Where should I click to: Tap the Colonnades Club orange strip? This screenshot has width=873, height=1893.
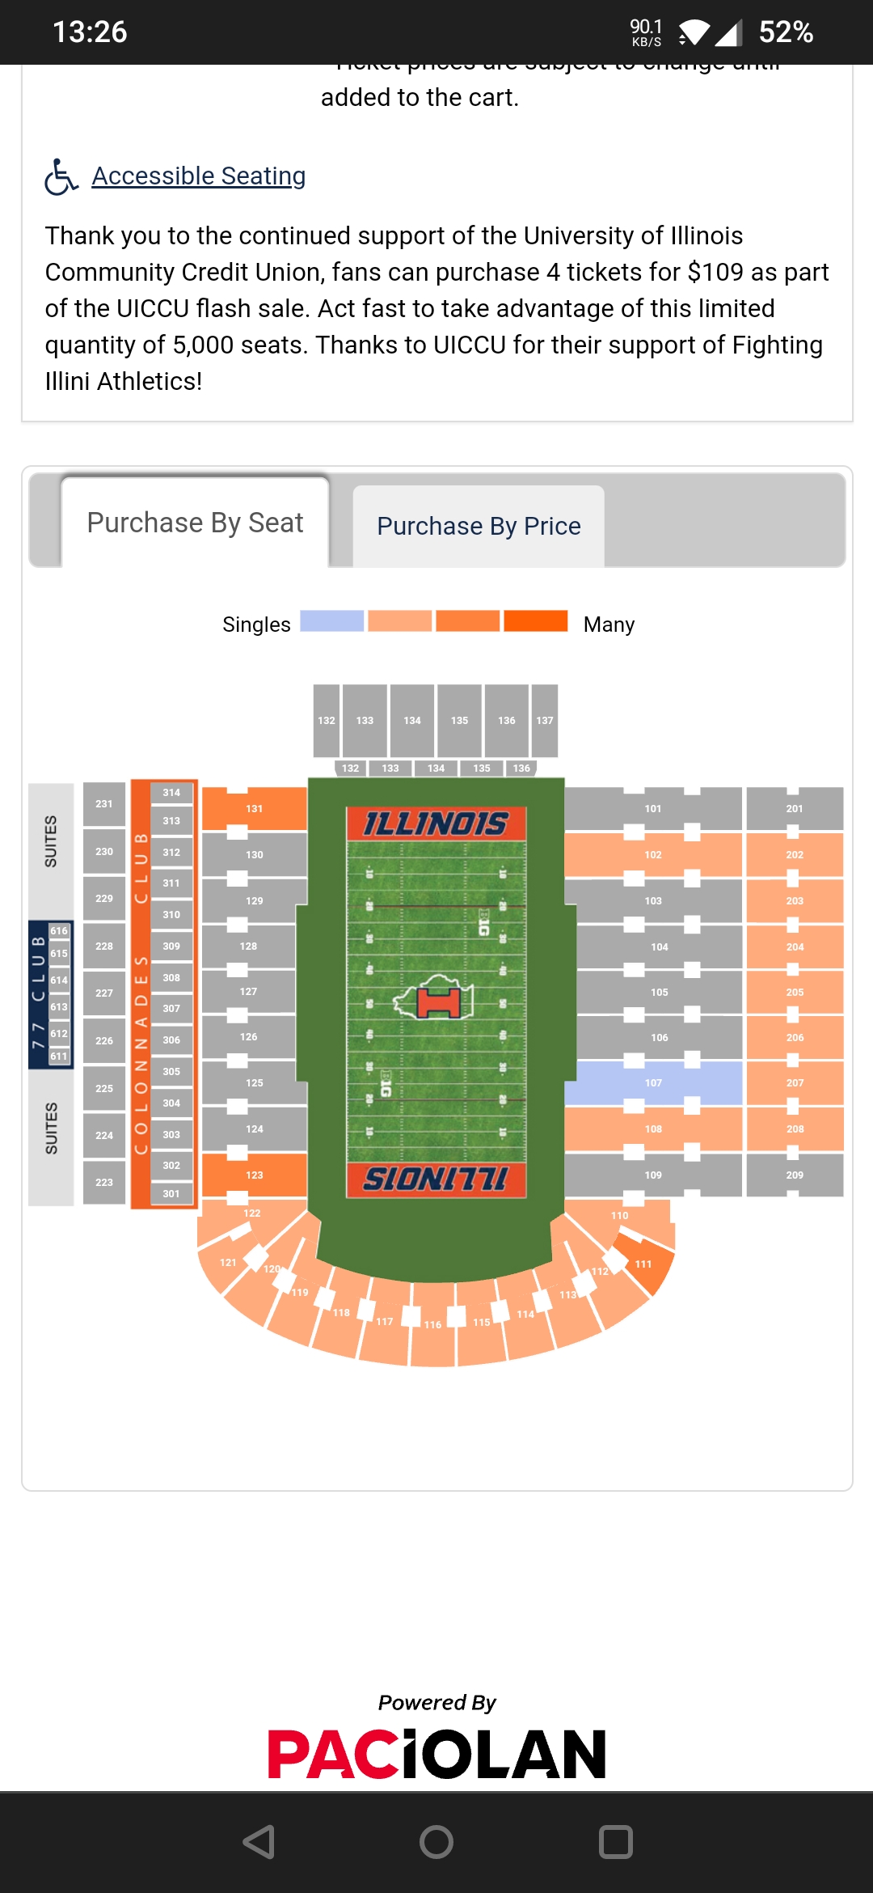[141, 995]
